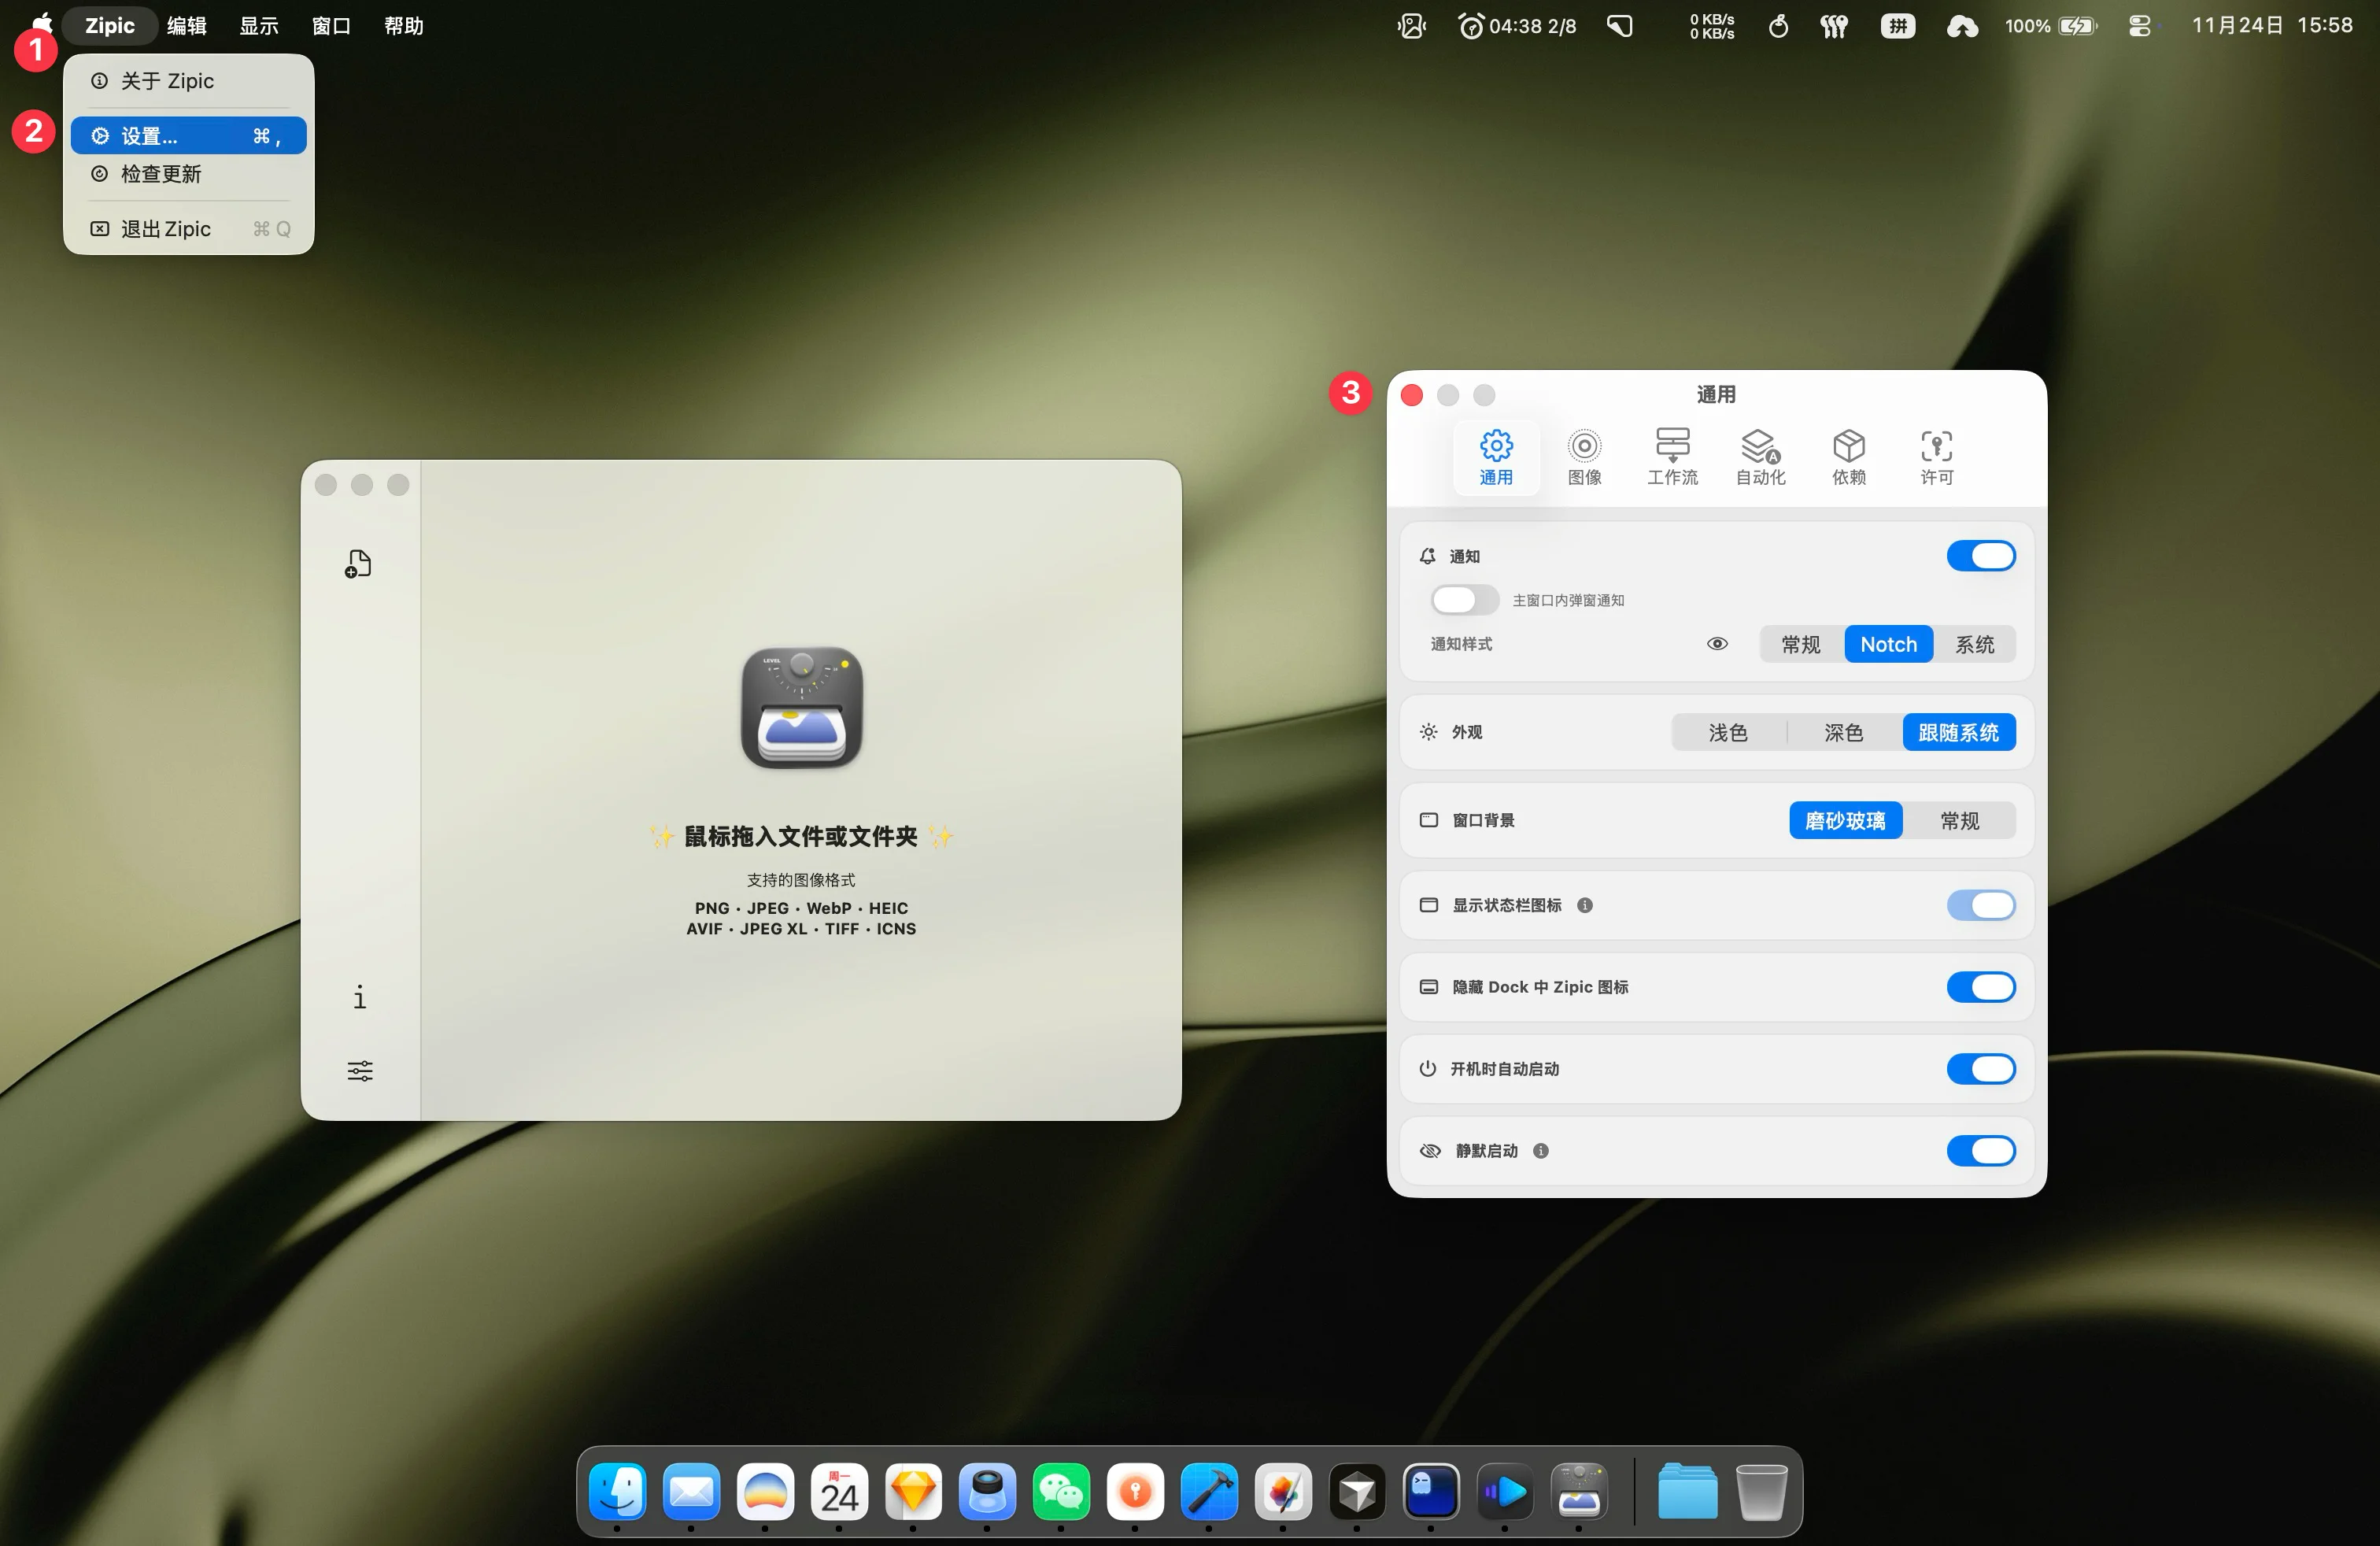Set window background to 常规
2380x1546 pixels.
tap(1959, 821)
